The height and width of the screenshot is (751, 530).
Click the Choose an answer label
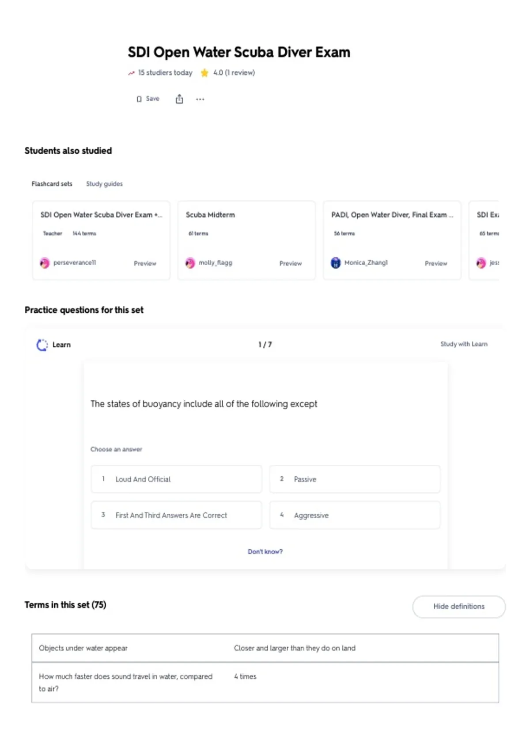click(116, 449)
